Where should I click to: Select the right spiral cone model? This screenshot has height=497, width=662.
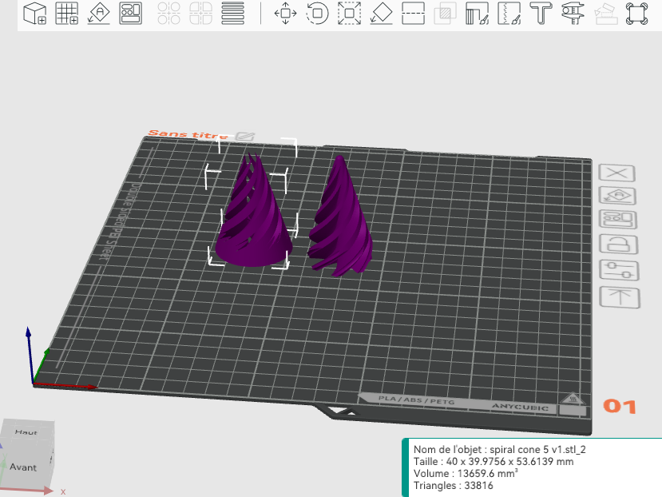click(340, 217)
